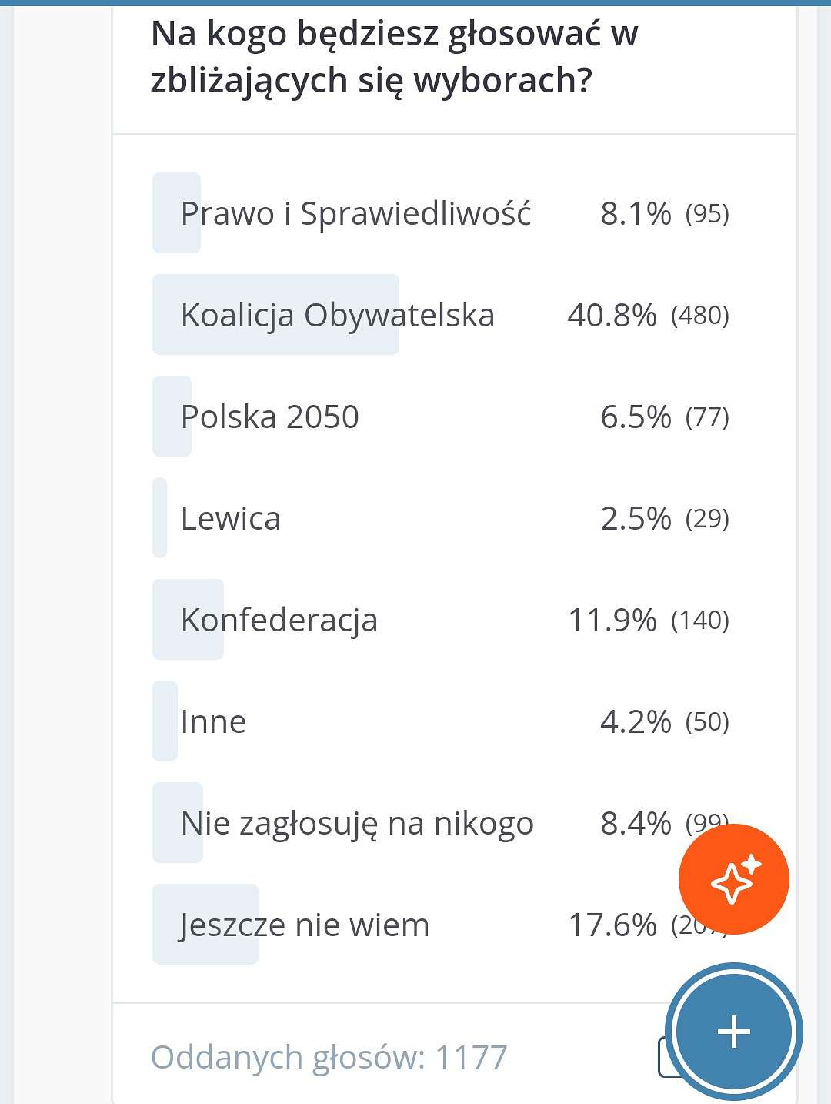Select the Nie zagłosuję na nikogo option

pyautogui.click(x=441, y=823)
